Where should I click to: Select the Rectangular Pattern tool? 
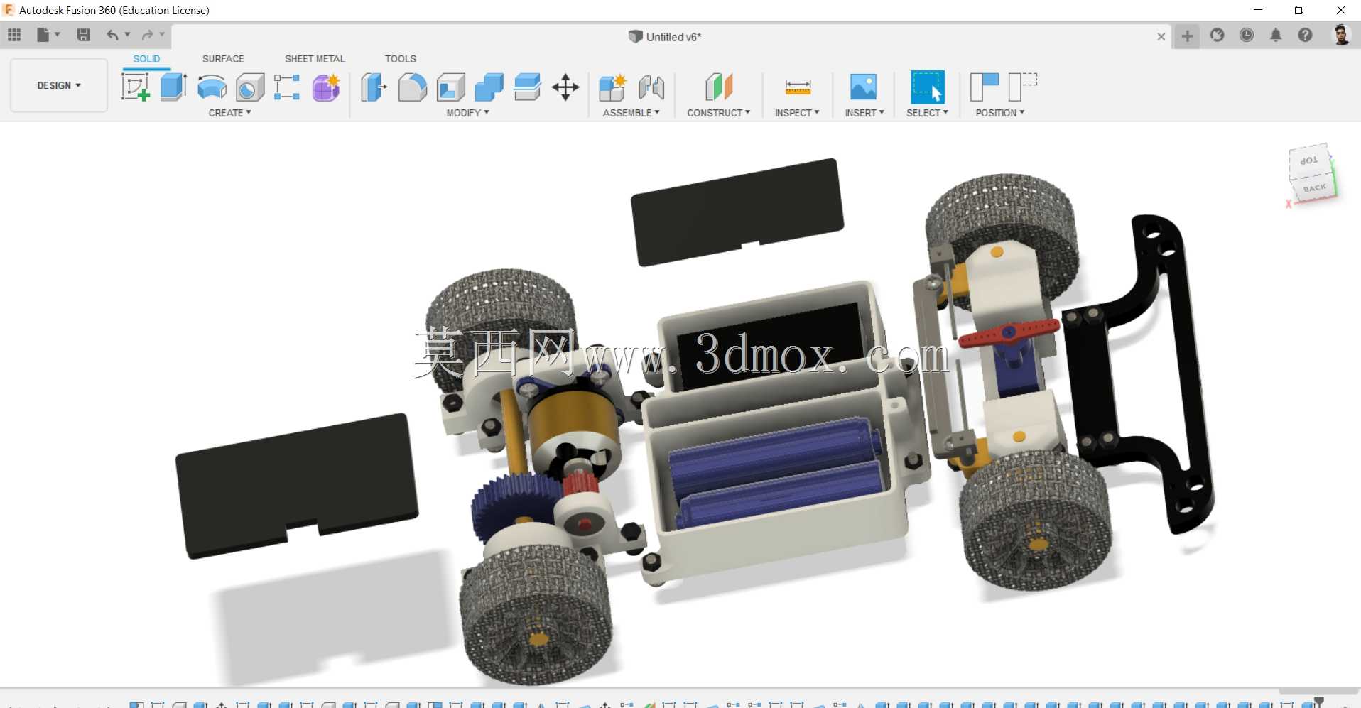tap(287, 87)
